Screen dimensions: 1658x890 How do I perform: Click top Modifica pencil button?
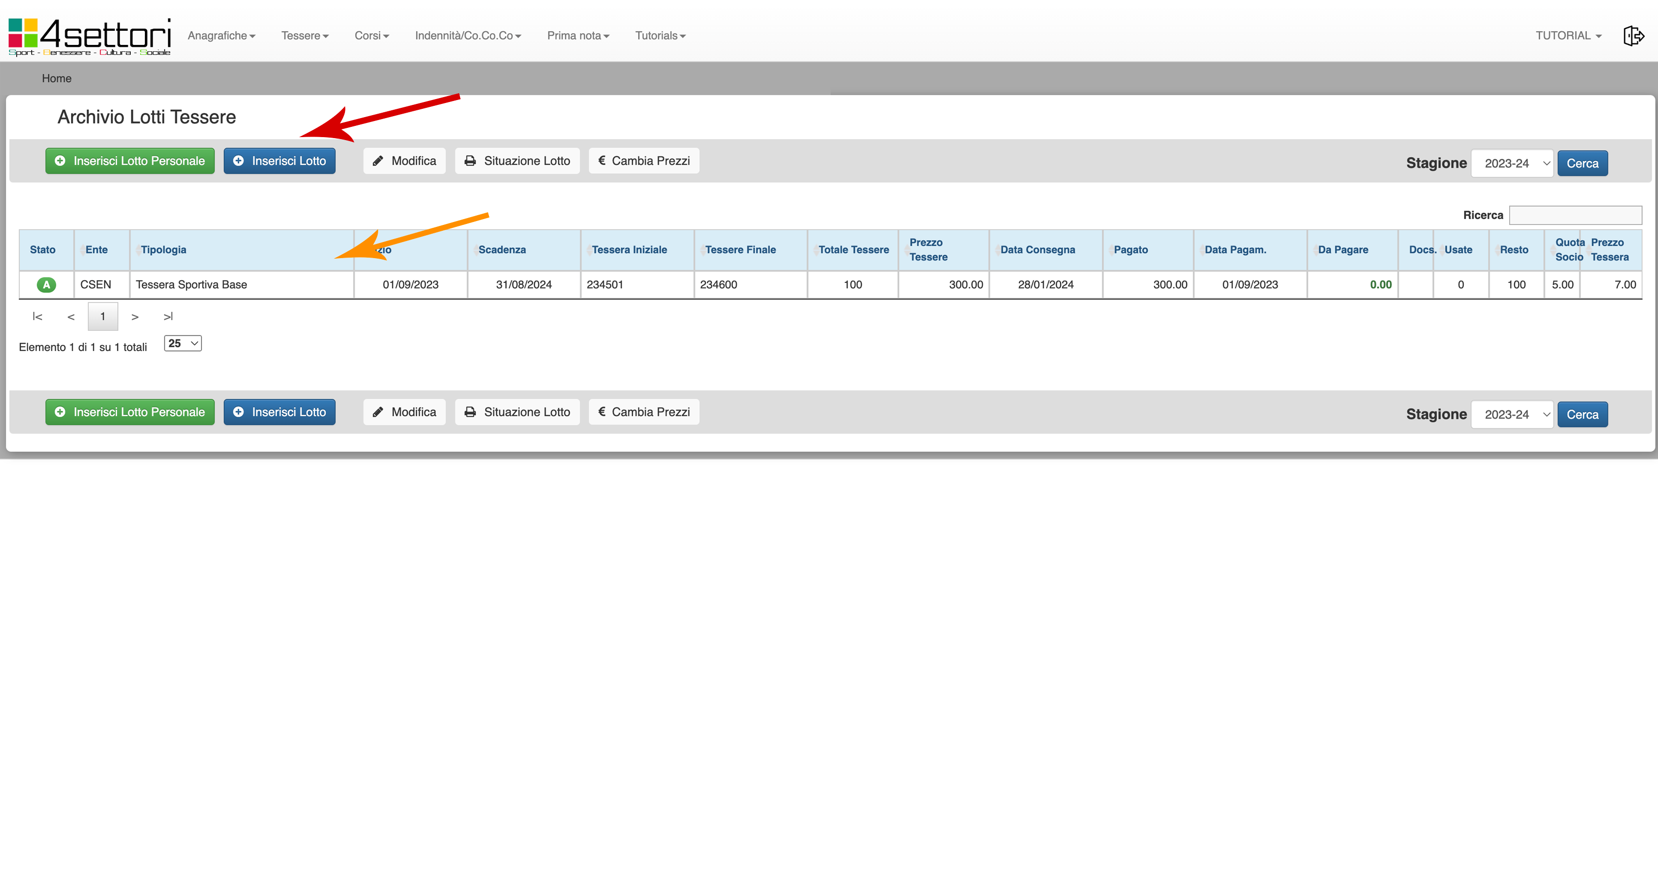[x=404, y=161]
